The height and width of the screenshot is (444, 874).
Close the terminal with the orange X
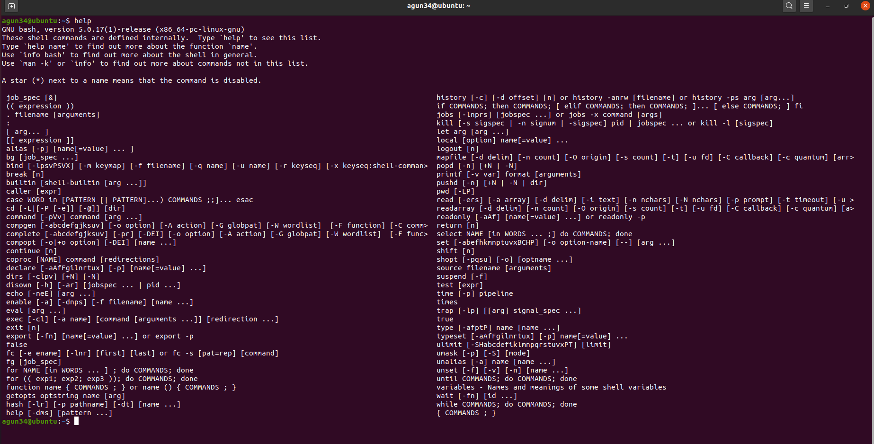click(865, 6)
